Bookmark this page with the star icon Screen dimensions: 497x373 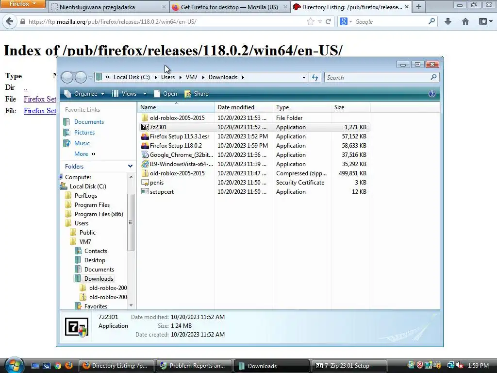click(x=310, y=21)
